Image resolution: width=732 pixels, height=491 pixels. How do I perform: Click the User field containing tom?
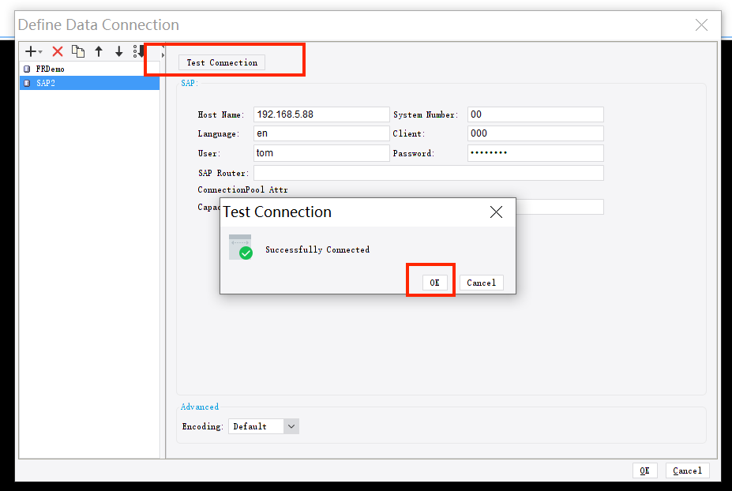321,153
